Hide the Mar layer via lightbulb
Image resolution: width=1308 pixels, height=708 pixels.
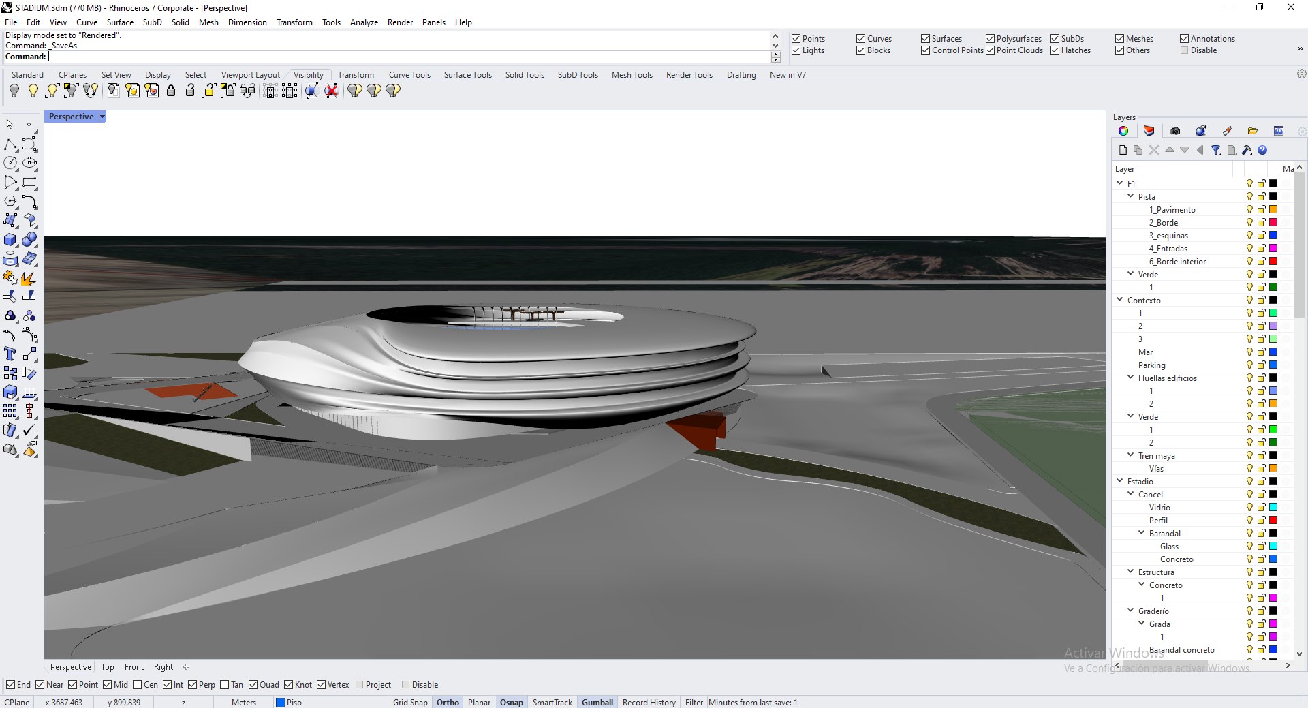click(x=1249, y=352)
